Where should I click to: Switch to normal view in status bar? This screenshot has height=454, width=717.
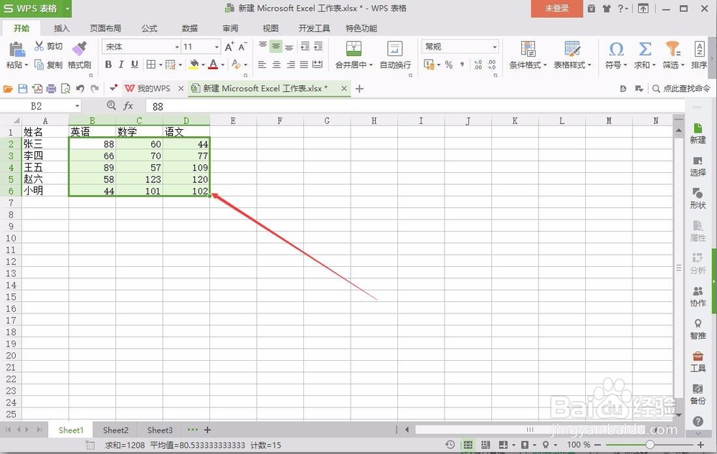point(467,445)
